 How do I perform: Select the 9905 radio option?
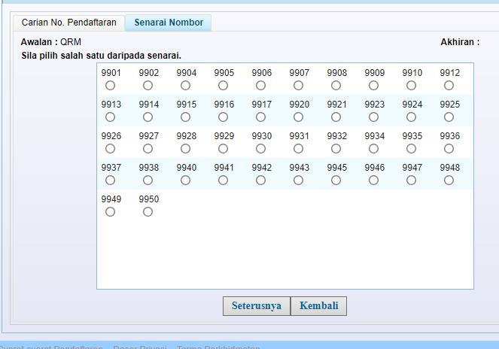[x=224, y=86]
